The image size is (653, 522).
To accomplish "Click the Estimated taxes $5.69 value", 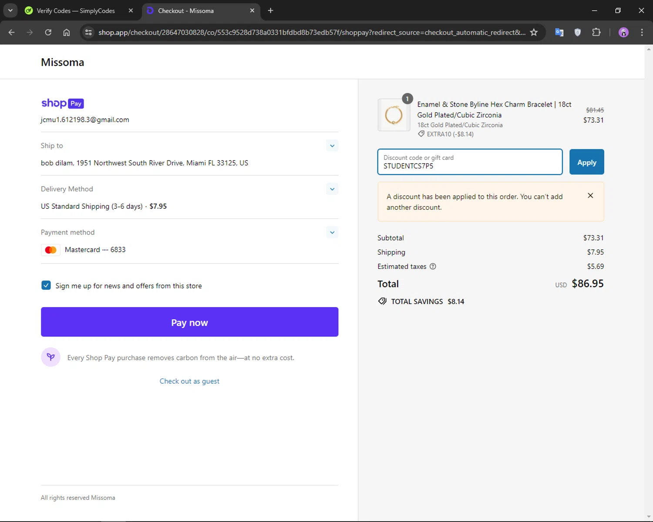I will [595, 266].
